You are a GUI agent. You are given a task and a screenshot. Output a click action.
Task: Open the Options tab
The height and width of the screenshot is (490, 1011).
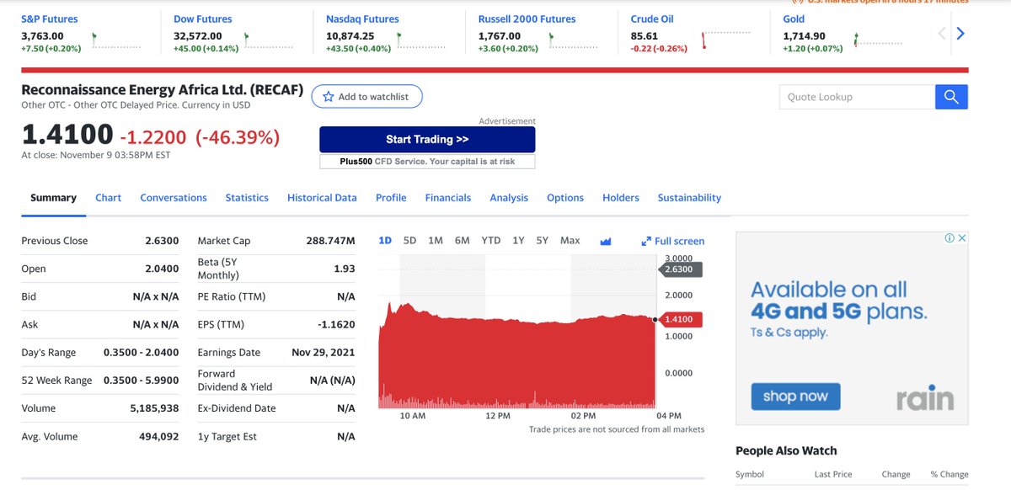pos(565,198)
